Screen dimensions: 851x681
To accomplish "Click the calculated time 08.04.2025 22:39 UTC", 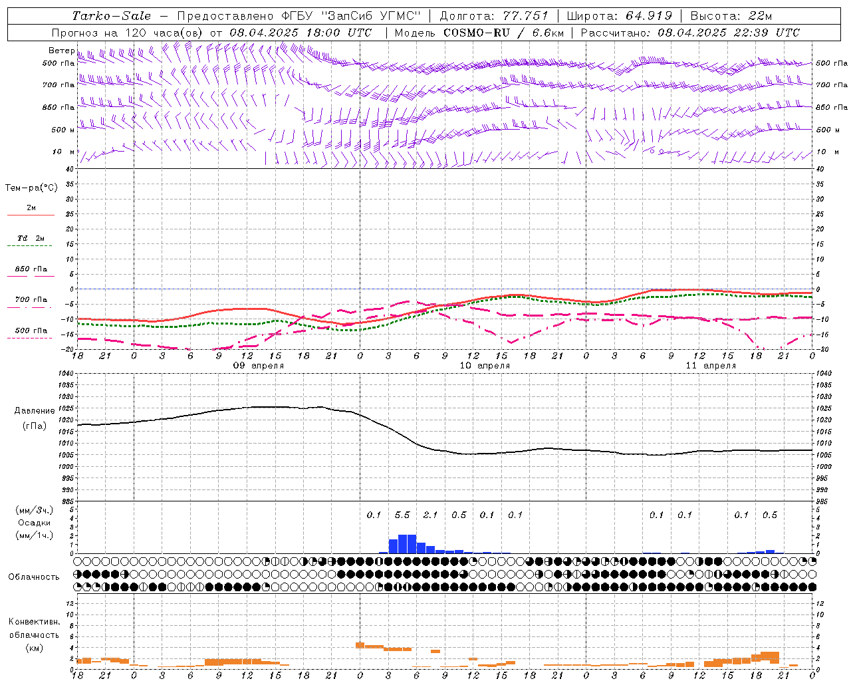I will [729, 33].
